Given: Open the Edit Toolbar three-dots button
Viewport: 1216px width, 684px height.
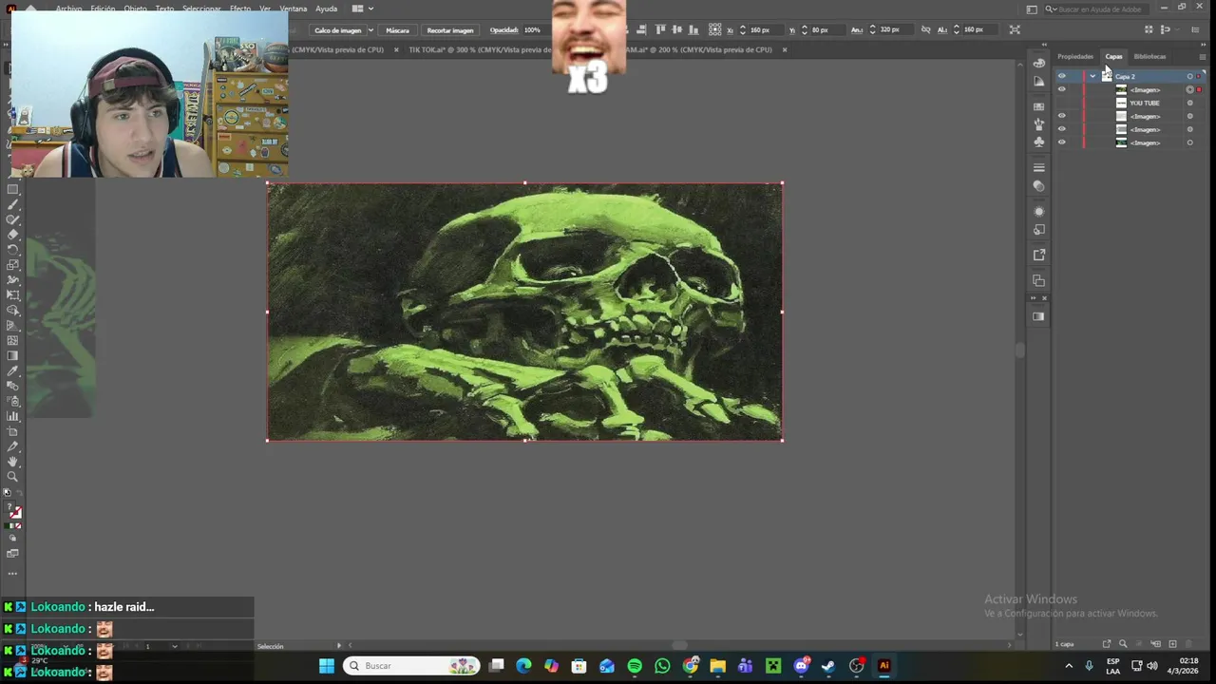Looking at the screenshot, I should (13, 573).
